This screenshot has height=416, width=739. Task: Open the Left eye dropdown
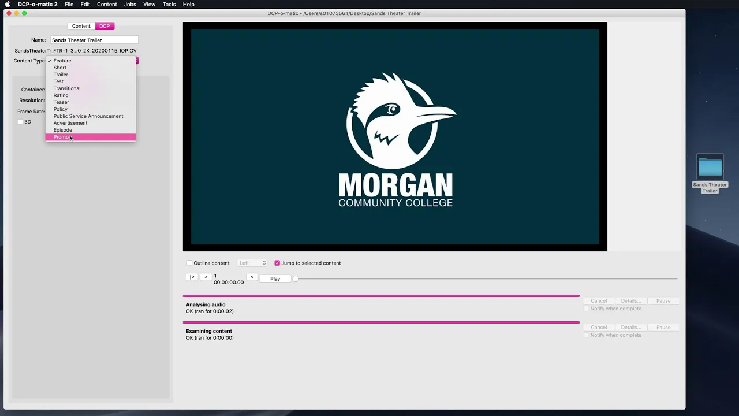(252, 263)
